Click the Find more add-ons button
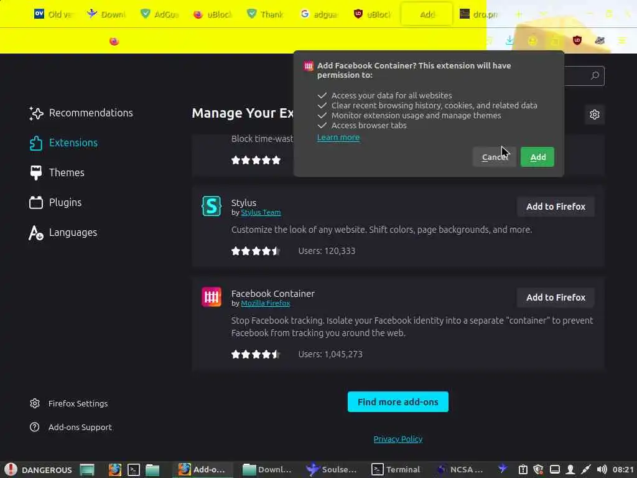637x478 pixels. [398, 401]
